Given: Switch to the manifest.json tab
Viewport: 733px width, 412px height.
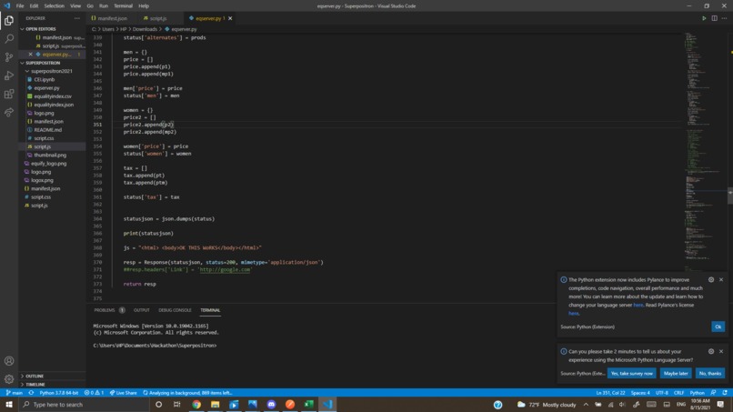Looking at the screenshot, I should (x=110, y=18).
